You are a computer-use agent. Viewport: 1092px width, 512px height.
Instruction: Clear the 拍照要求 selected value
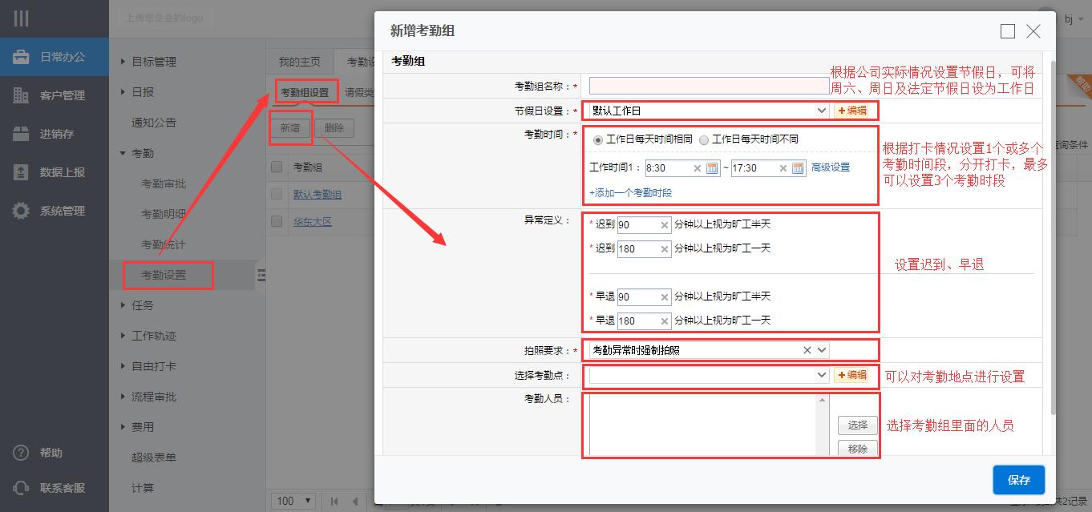click(807, 350)
